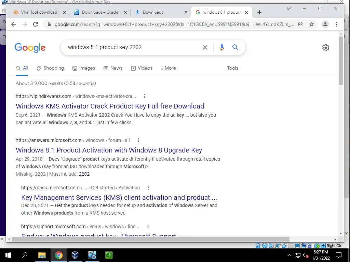Open options for answers.microsoft.com result

tap(138, 140)
